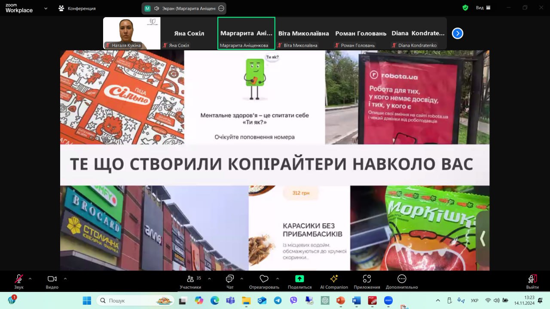Screen dimensions: 550x309
Task: Open the Windows Start menu
Action: tap(87, 300)
